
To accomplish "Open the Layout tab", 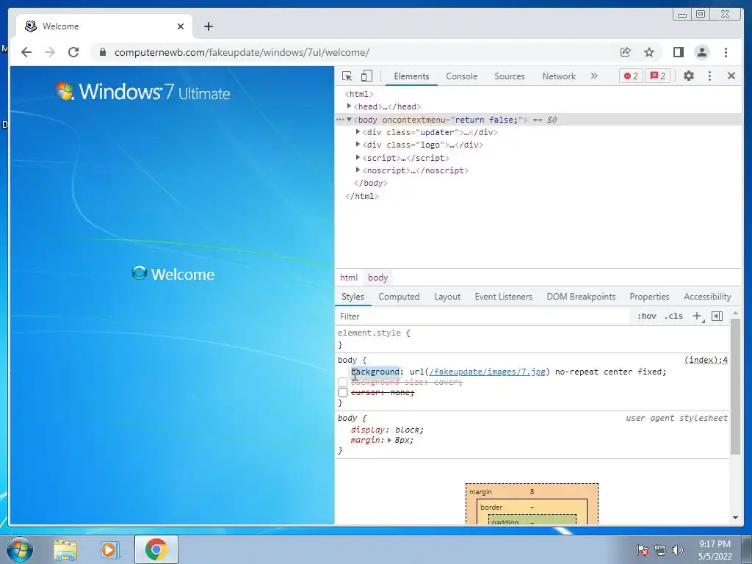I will [x=447, y=297].
